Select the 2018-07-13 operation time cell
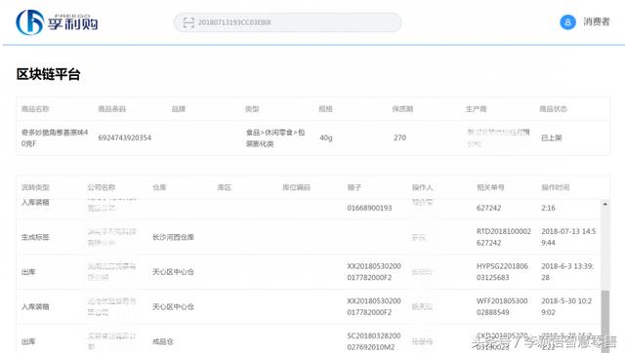 [x=568, y=237]
